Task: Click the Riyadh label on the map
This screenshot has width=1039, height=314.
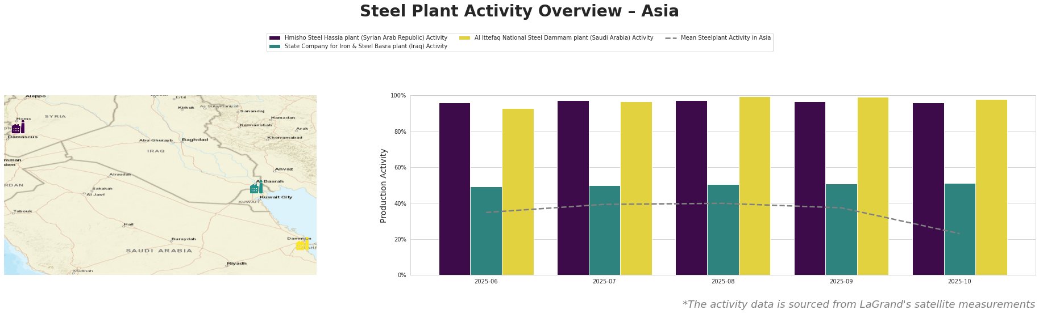Action: (236, 264)
